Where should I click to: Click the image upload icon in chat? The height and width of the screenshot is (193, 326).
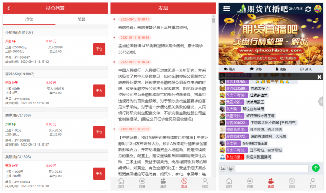[x=223, y=168]
